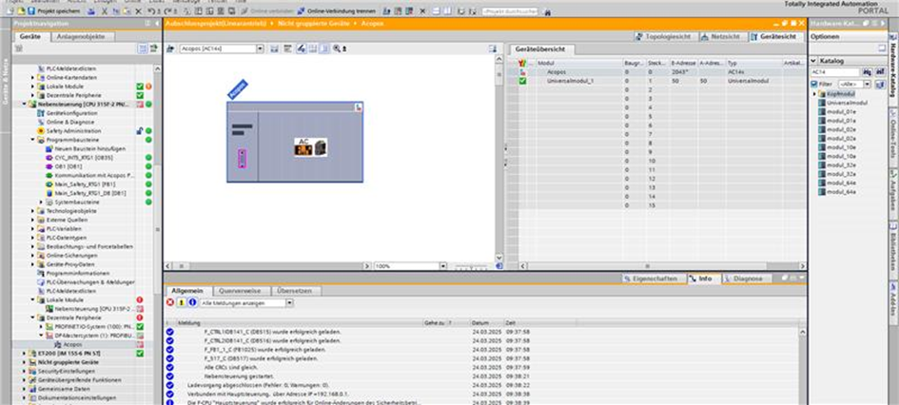Click the error filter icon in Info panel
Image resolution: width=899 pixels, height=405 pixels.
(170, 302)
